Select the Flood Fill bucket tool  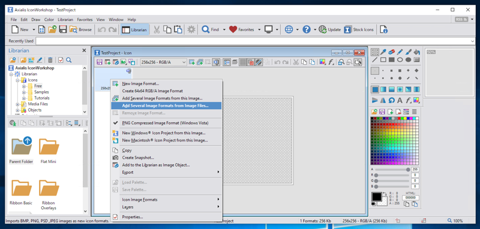coord(416,52)
